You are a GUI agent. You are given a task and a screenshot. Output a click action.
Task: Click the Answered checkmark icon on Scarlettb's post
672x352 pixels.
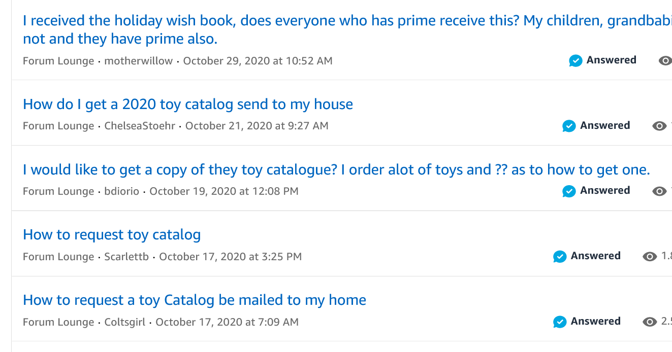(560, 257)
